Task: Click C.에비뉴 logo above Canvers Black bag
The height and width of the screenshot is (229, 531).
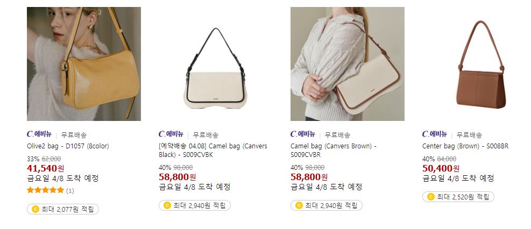Action: (171, 134)
